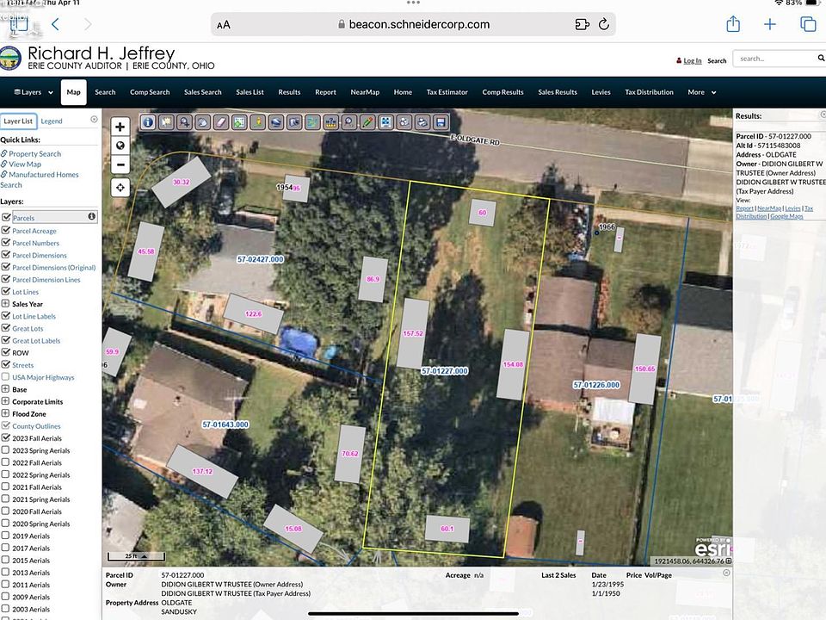Open the More dropdown menu
The image size is (826, 620).
point(702,92)
